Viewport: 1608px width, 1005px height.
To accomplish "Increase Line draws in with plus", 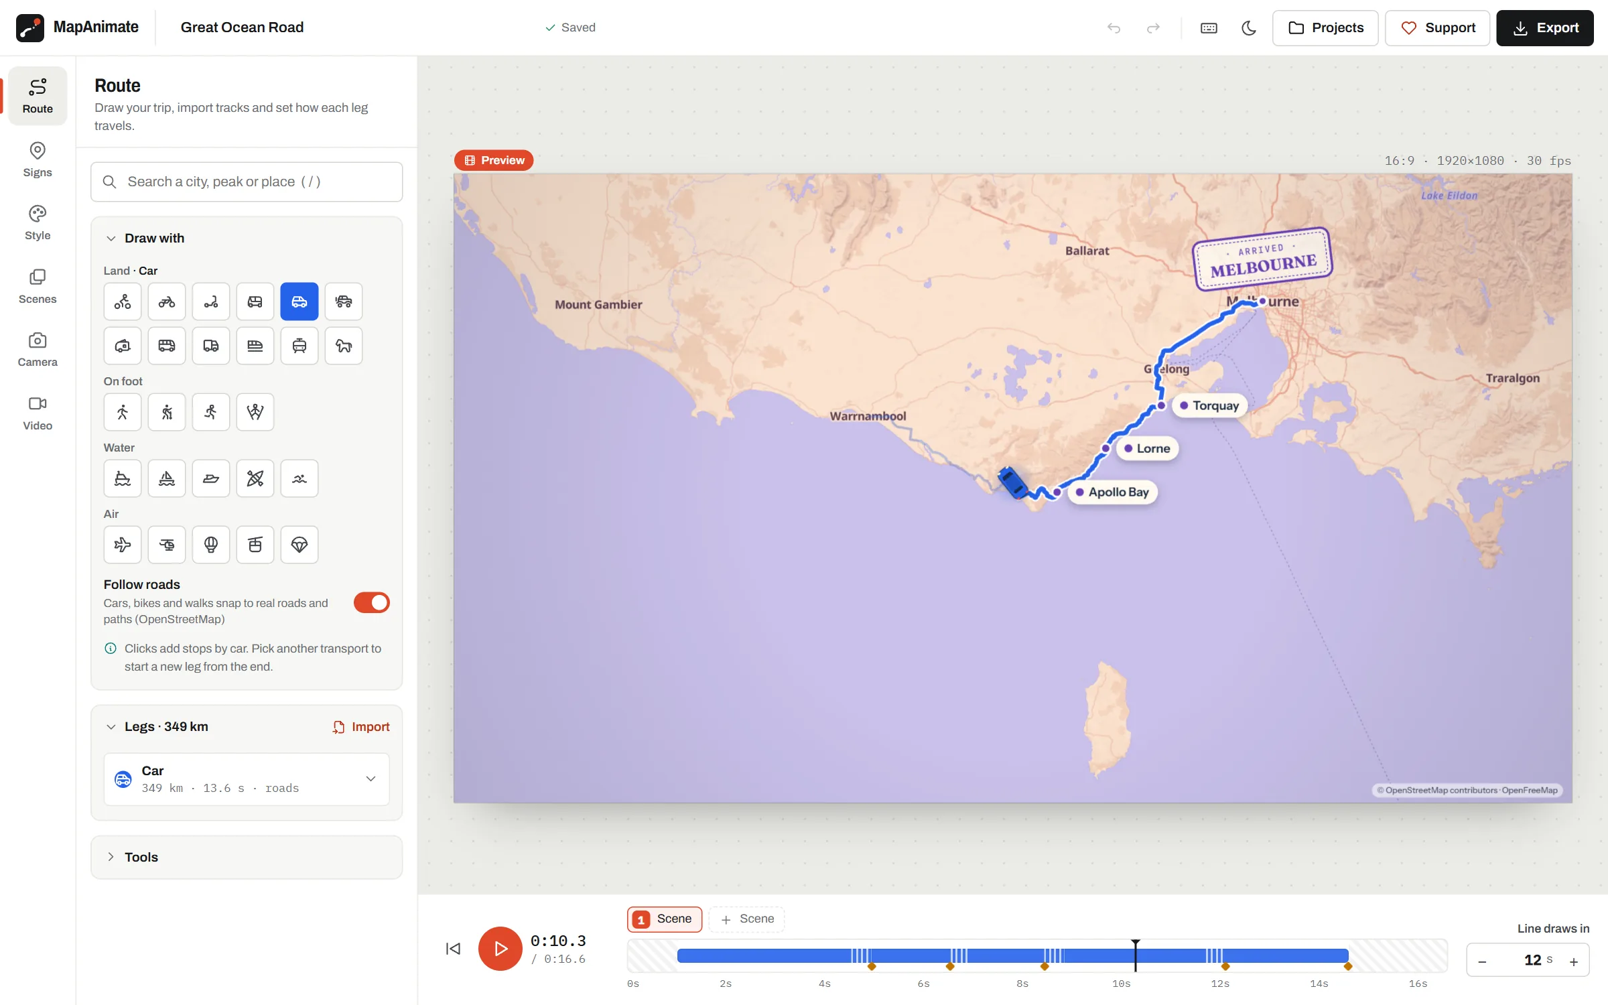I will (x=1574, y=961).
